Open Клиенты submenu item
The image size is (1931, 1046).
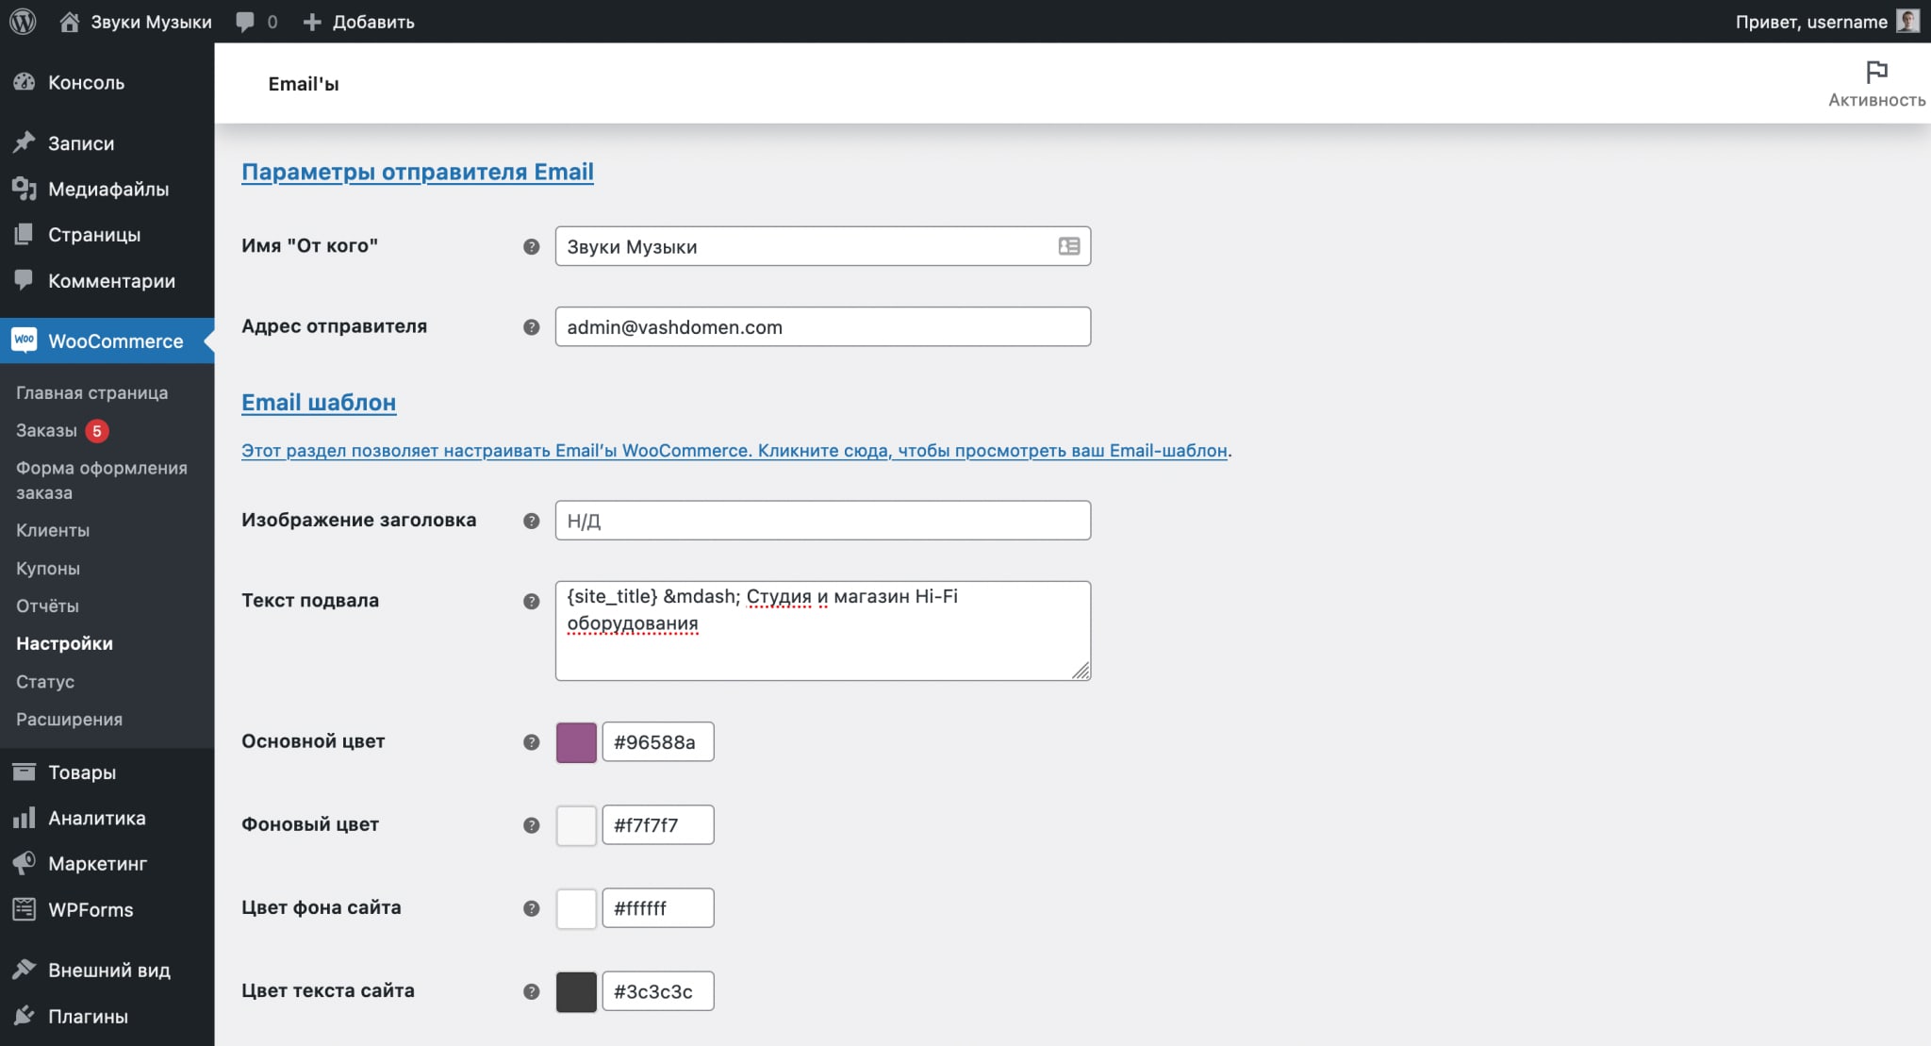tap(53, 530)
